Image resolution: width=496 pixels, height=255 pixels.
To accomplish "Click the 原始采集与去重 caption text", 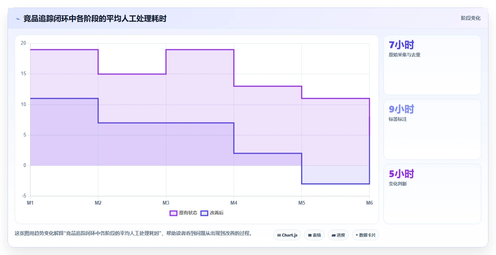I will (x=405, y=55).
